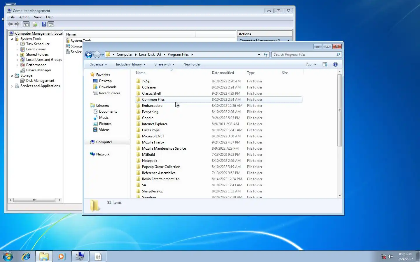Sort by Size column header

(x=292, y=73)
